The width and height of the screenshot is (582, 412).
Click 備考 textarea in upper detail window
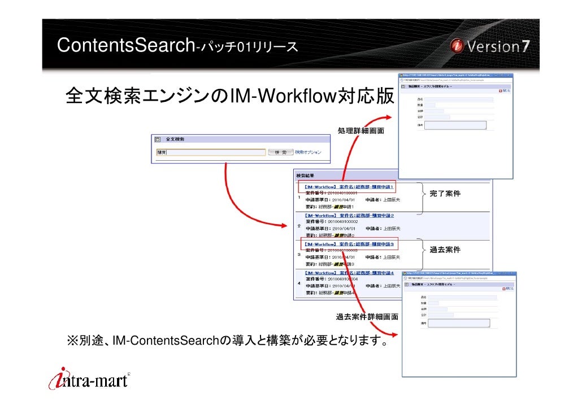pos(455,125)
